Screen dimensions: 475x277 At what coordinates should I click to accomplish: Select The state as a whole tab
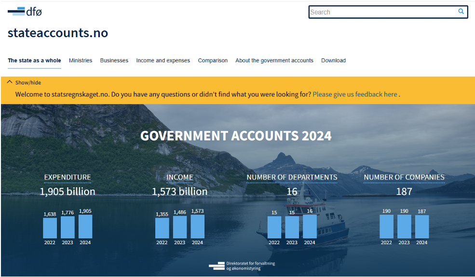34,61
